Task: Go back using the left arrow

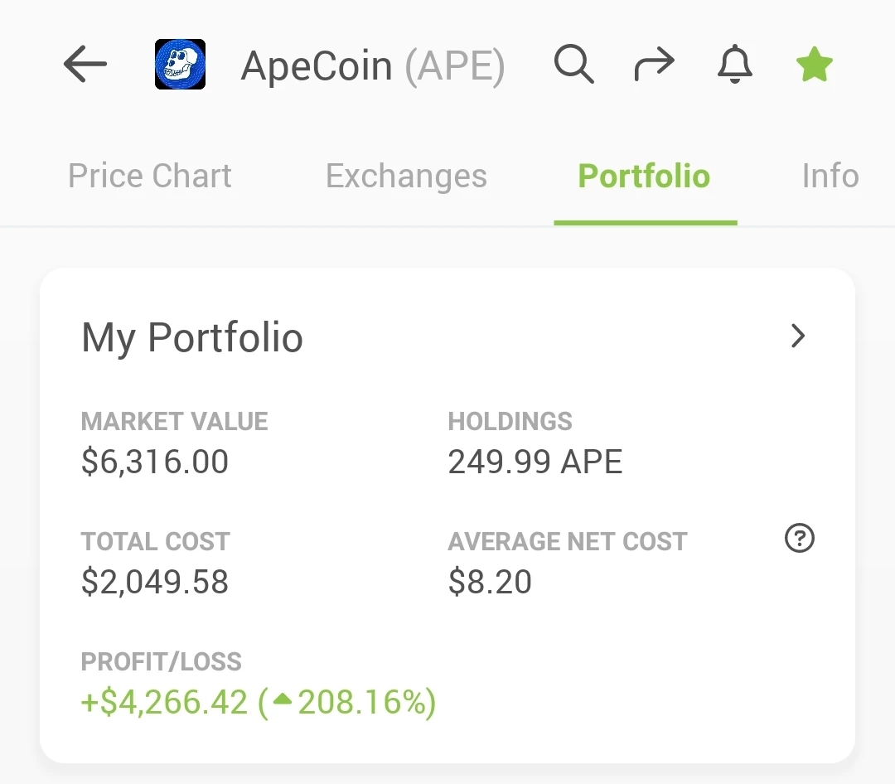Action: tap(85, 64)
